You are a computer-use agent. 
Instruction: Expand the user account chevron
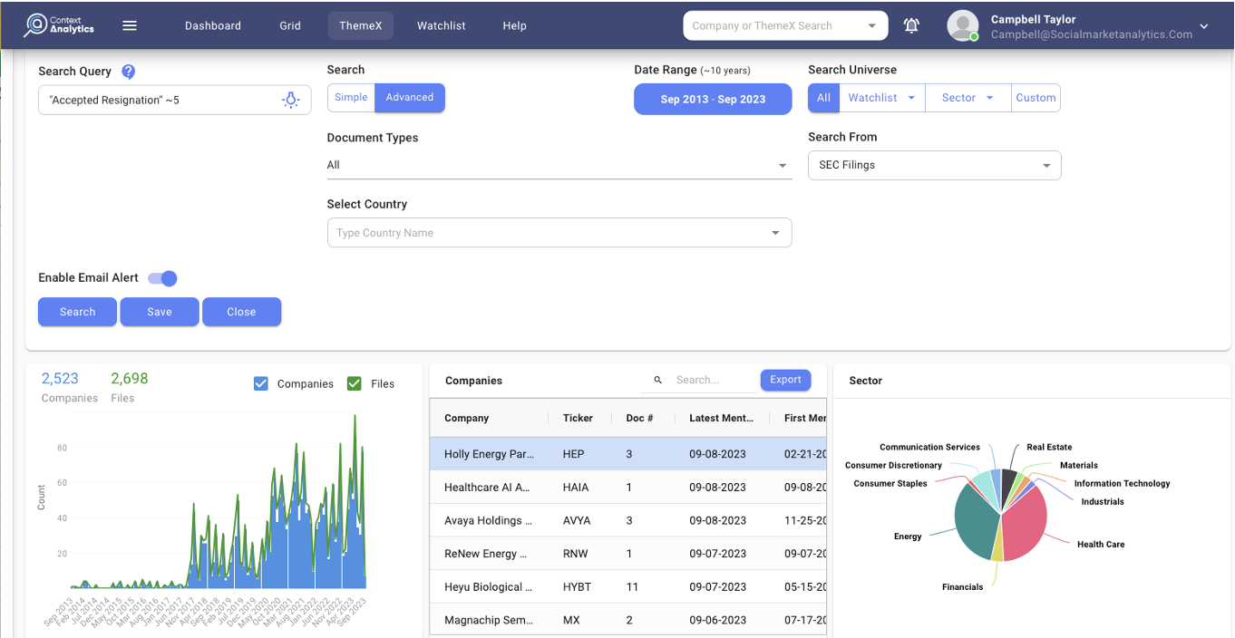(1204, 26)
